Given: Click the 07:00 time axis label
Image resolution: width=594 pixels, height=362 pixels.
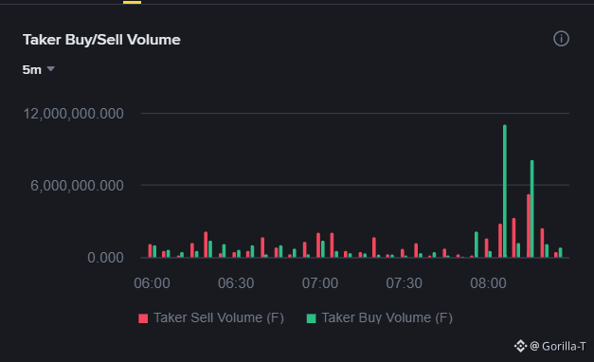Looking at the screenshot, I should coord(320,283).
